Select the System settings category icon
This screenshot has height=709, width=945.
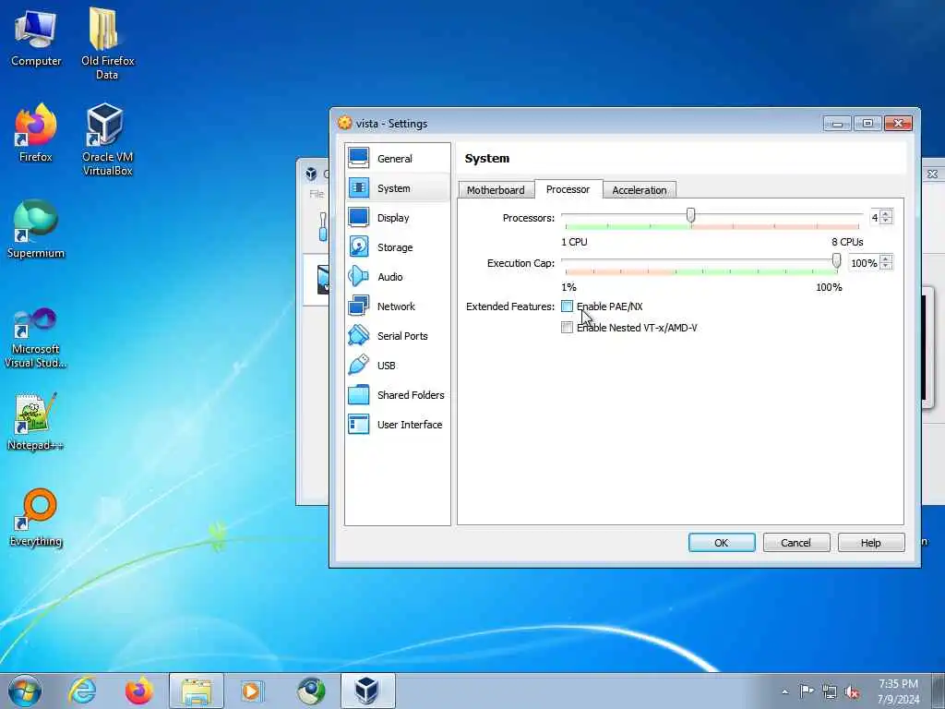pos(359,188)
